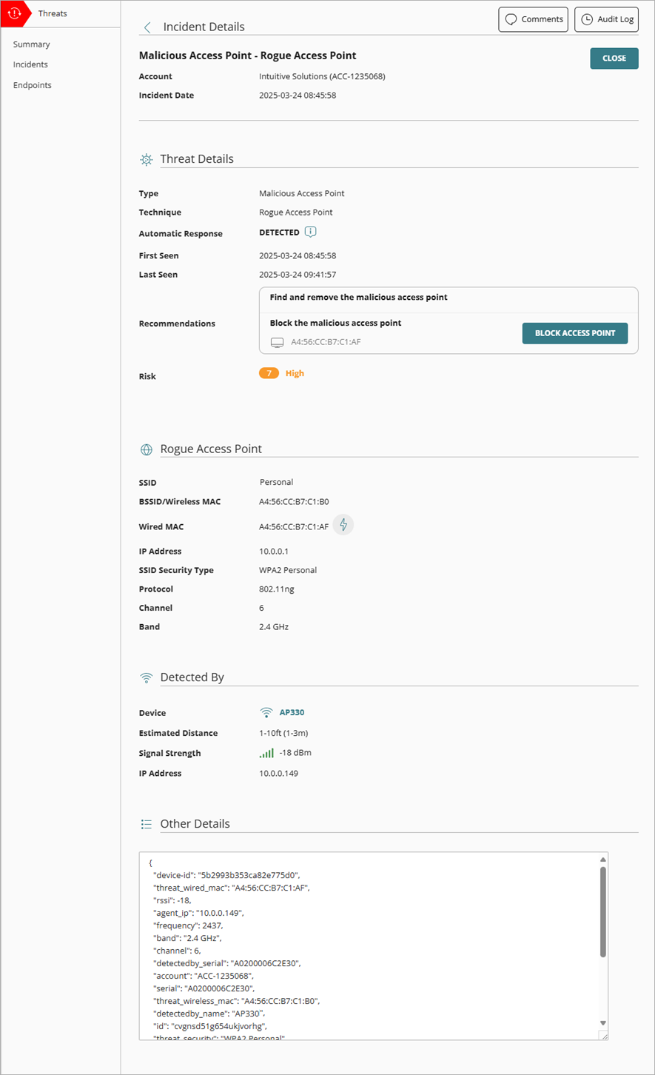655x1075 pixels.
Task: Select Summary in the sidebar
Action: (31, 44)
